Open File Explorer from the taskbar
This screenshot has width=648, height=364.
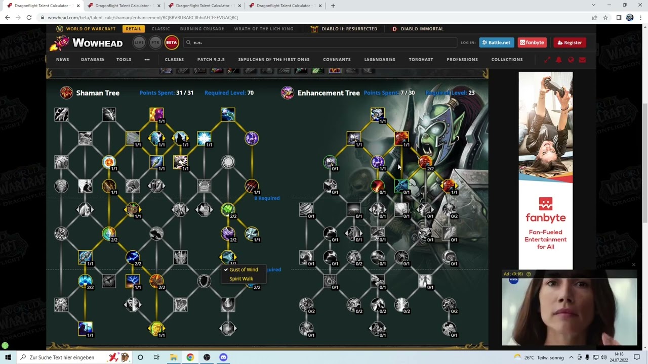click(173, 357)
